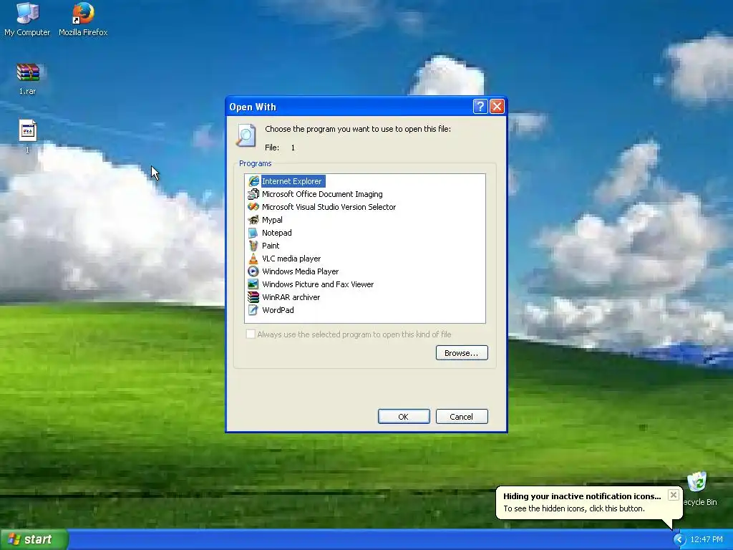Click the WordPad program icon
This screenshot has width=733, height=550.
tap(253, 309)
